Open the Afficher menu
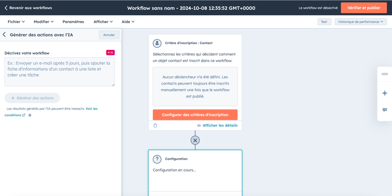 (103, 22)
